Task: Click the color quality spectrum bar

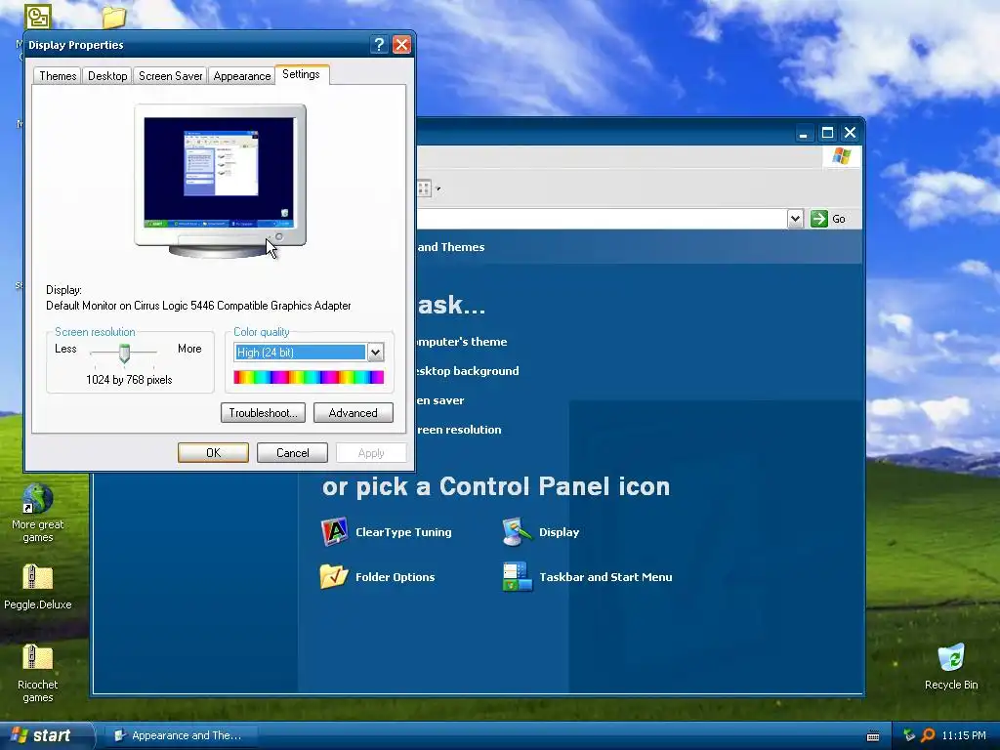Action: tap(309, 377)
